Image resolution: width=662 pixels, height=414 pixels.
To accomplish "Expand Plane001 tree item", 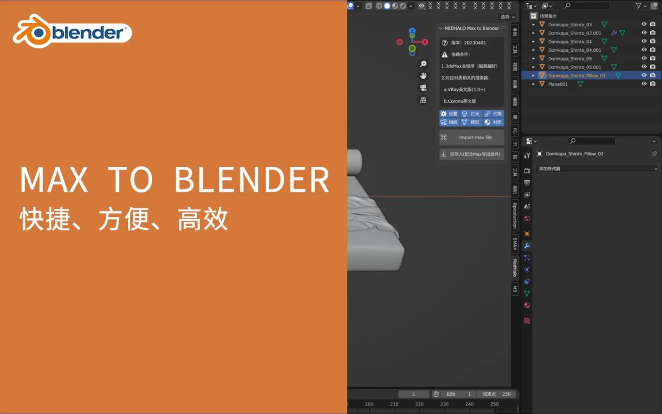I will [533, 84].
